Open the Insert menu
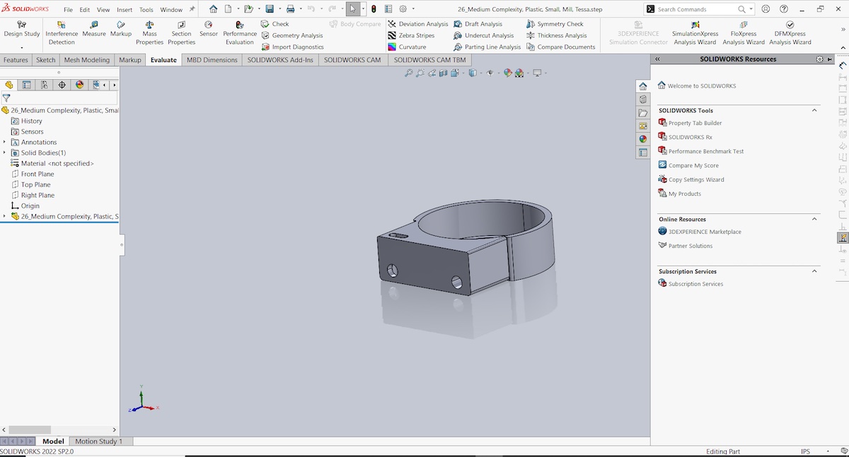Viewport: 849px width, 457px height. (x=124, y=10)
